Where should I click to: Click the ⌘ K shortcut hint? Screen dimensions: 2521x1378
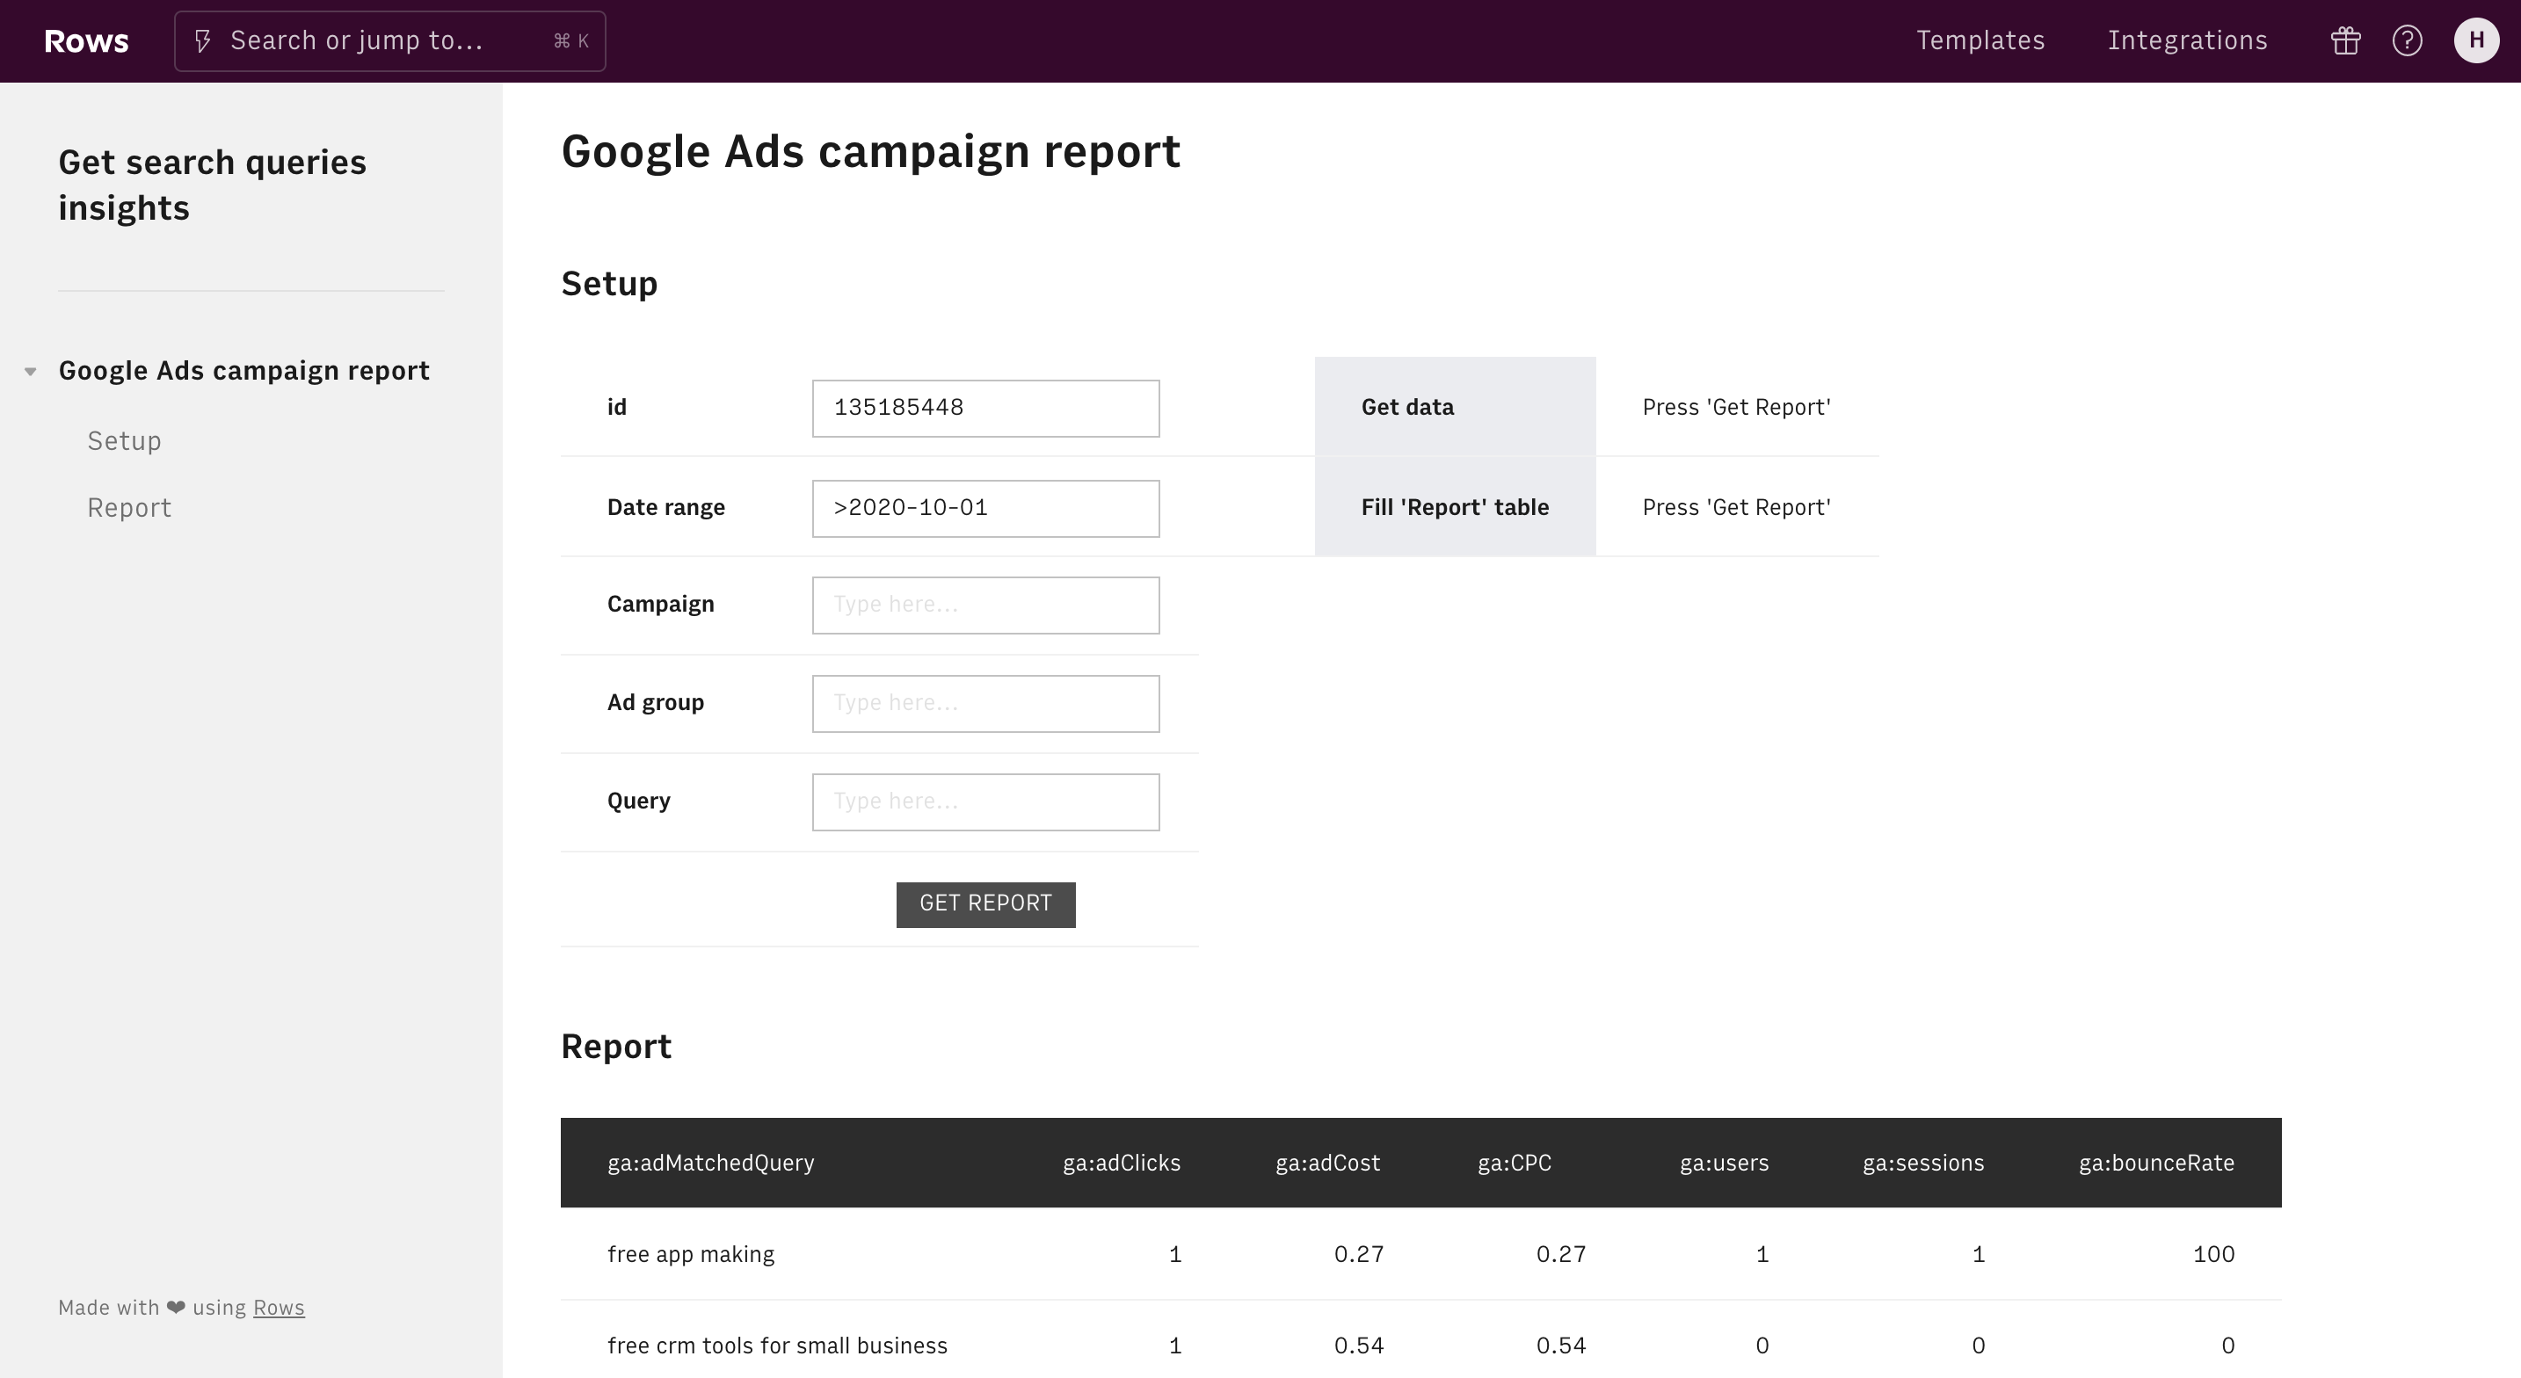pos(570,41)
